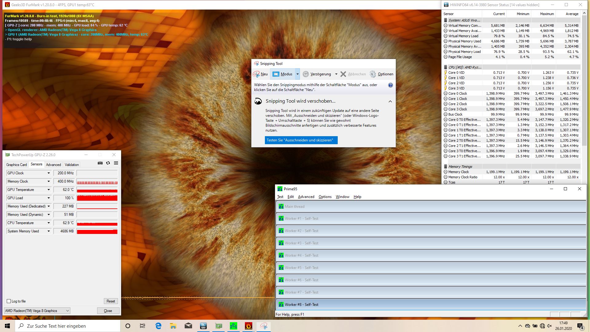Open Prime95 Advanced menu
This screenshot has height=332, width=590.
[306, 197]
